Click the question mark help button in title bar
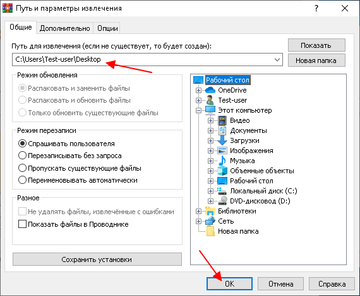The width and height of the screenshot is (360, 296). 316,8
